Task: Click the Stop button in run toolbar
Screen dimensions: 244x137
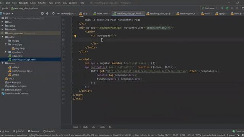Action: tap(237, 8)
